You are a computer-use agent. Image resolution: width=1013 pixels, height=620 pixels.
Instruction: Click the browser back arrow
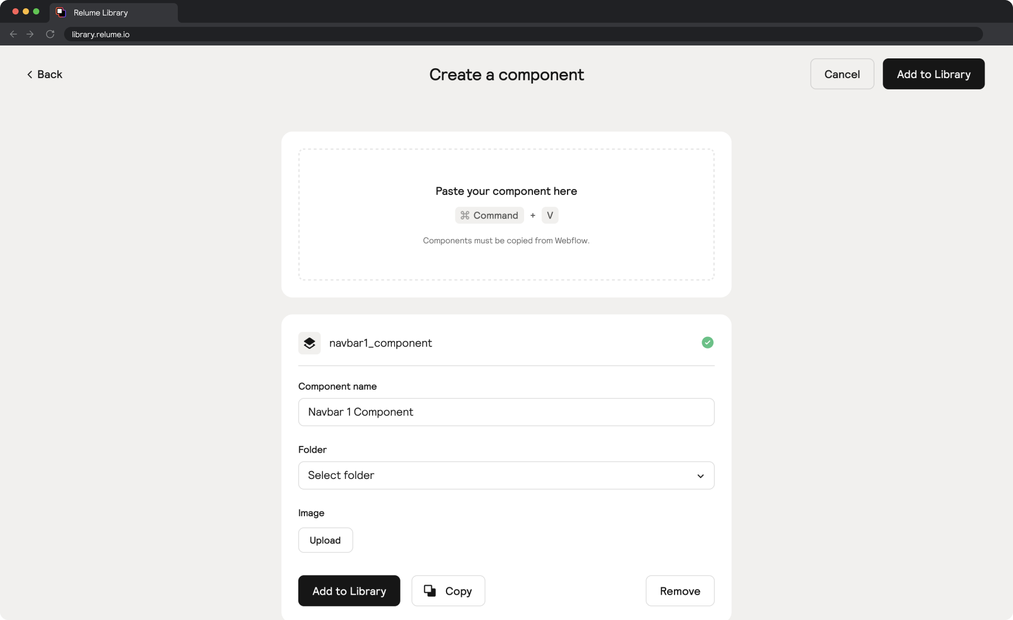[13, 34]
